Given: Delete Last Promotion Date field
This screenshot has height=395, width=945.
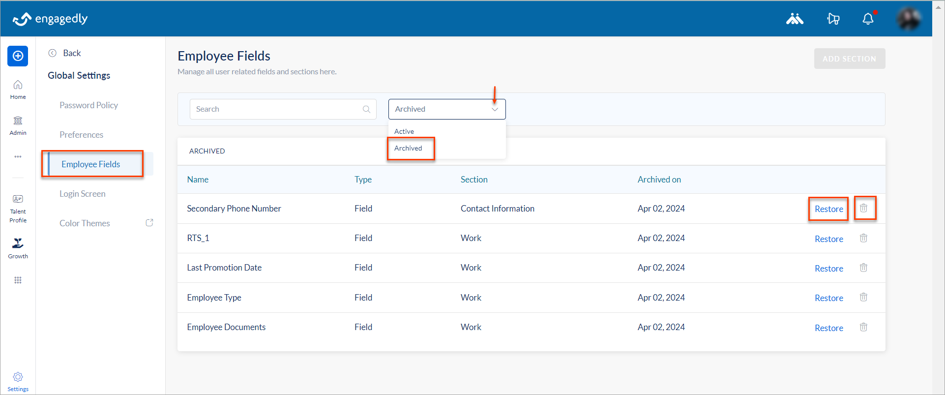Looking at the screenshot, I should (863, 268).
